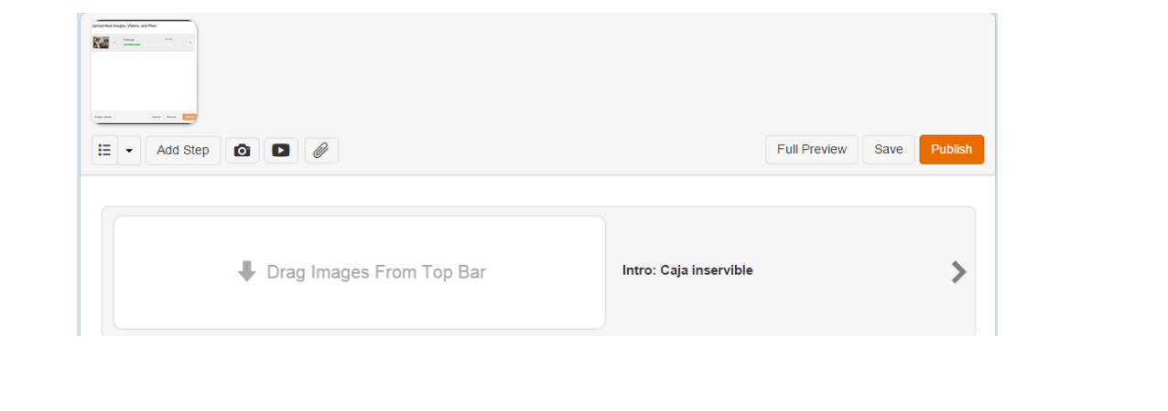
Task: Click the 'Drag Images From Top Bar' text
Action: [x=376, y=272]
